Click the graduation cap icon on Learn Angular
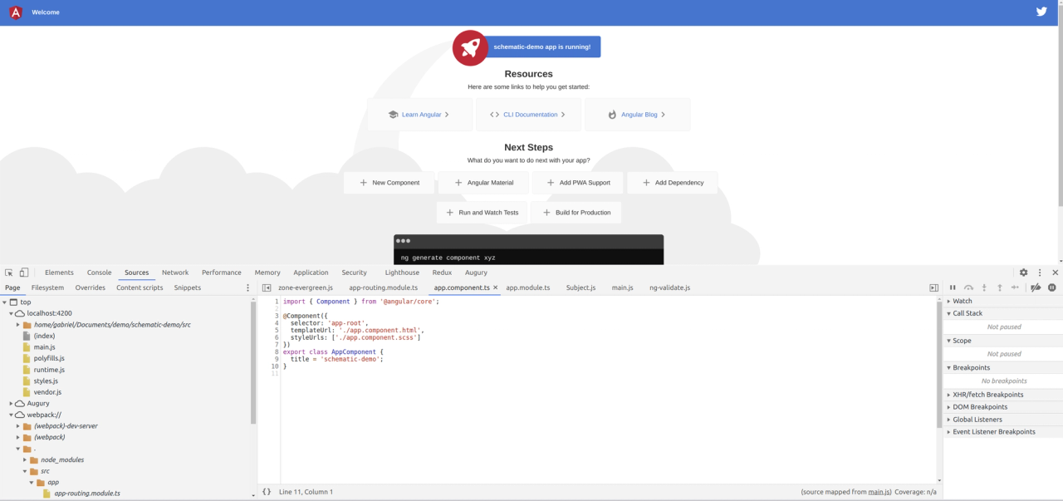The height and width of the screenshot is (501, 1063). (393, 115)
